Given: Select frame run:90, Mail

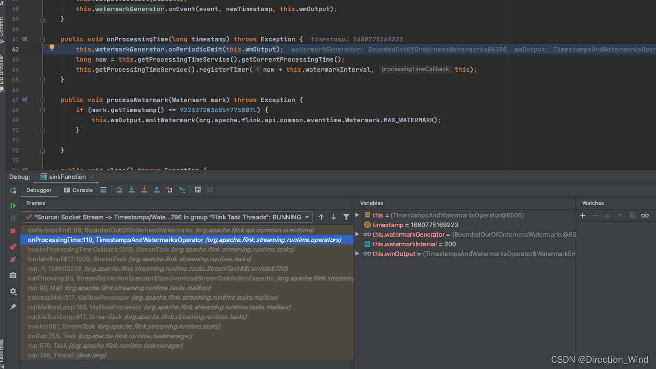Looking at the screenshot, I should 187,288.
